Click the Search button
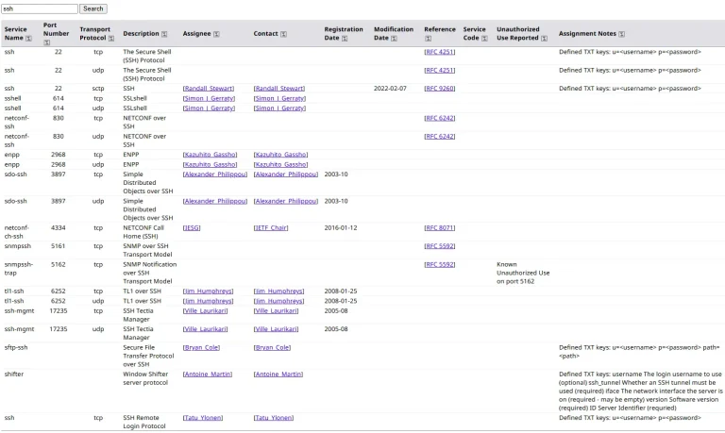 pos(93,8)
